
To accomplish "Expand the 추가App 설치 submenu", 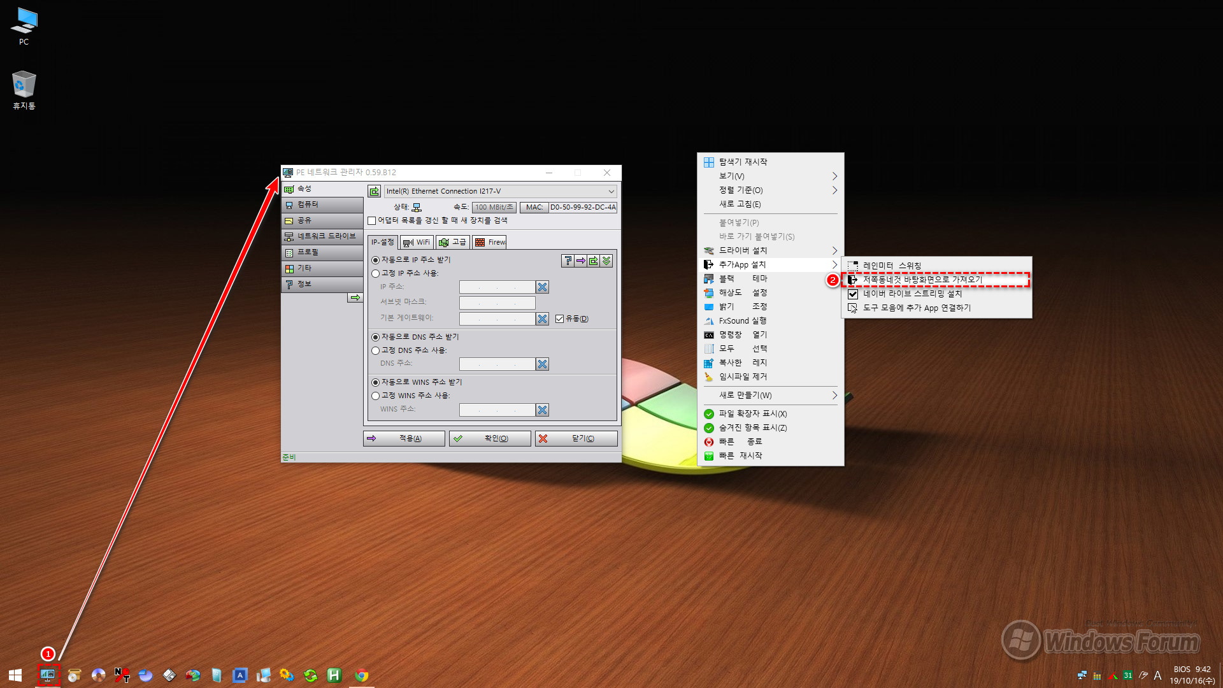I will (x=771, y=265).
